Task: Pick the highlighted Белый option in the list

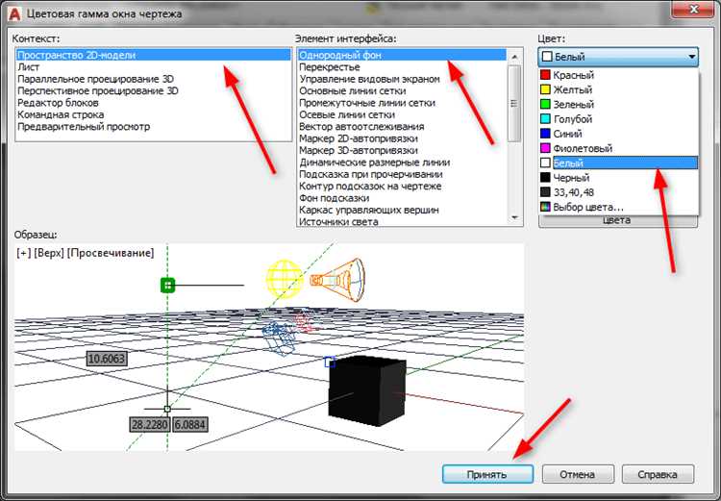Action: pyautogui.click(x=618, y=163)
